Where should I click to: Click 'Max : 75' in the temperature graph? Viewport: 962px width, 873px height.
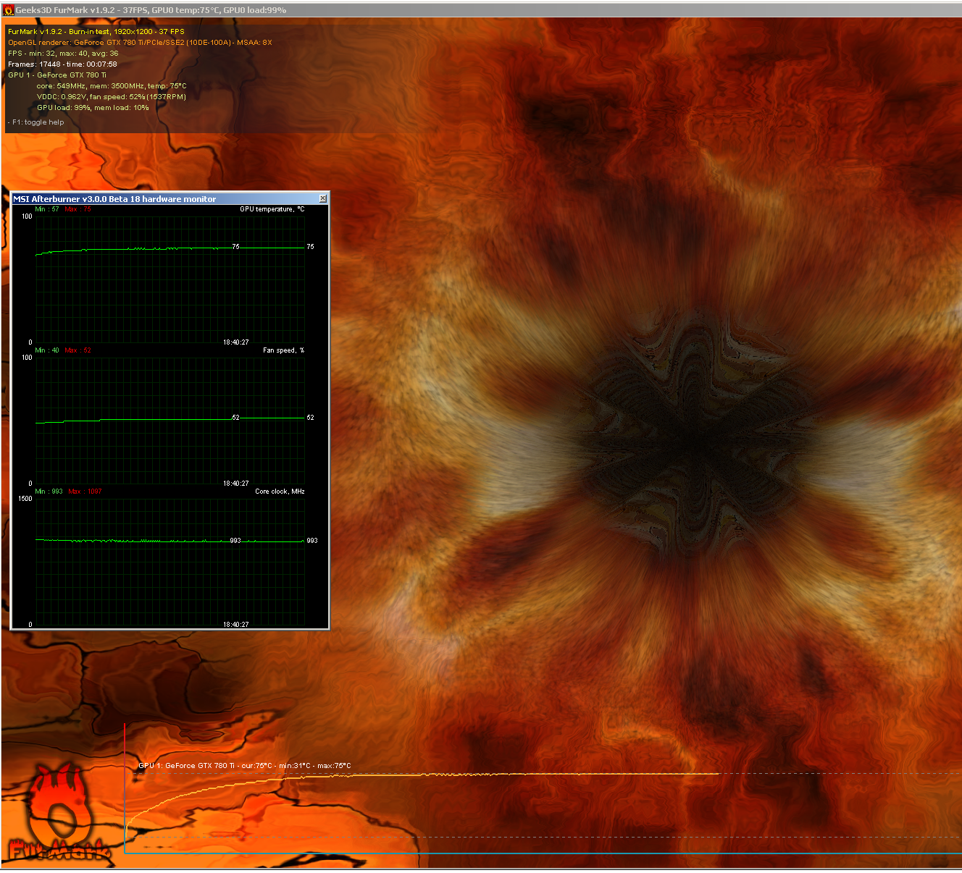(x=78, y=209)
